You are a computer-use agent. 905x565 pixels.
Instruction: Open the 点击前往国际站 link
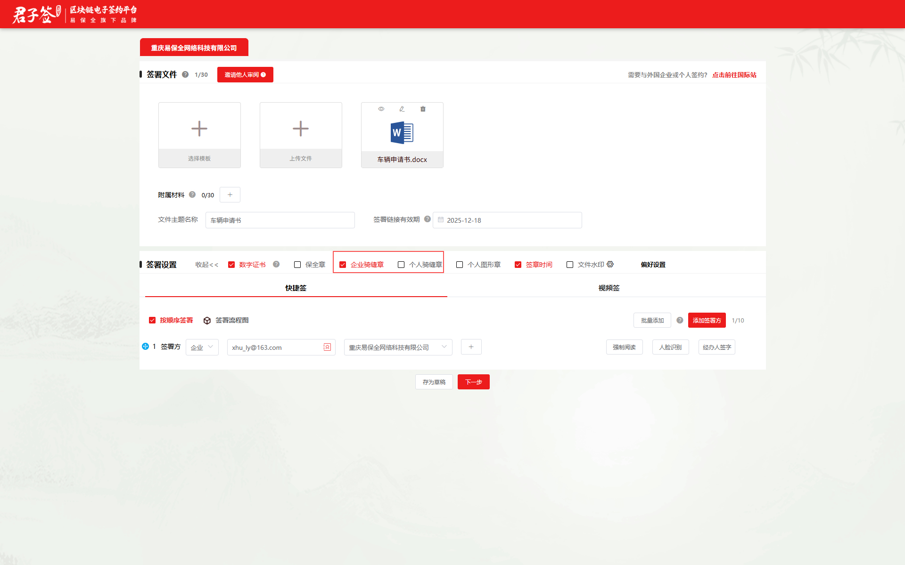734,75
